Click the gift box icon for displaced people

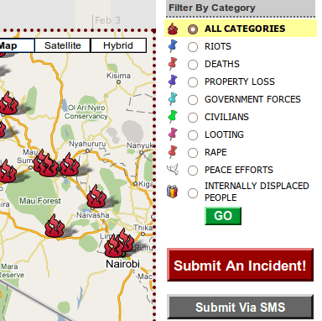173,192
